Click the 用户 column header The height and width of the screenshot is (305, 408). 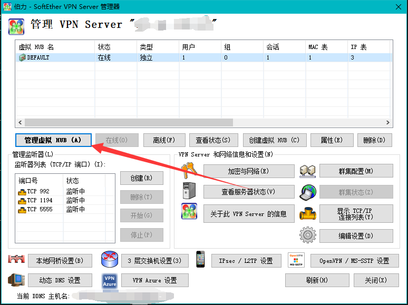tap(200, 47)
